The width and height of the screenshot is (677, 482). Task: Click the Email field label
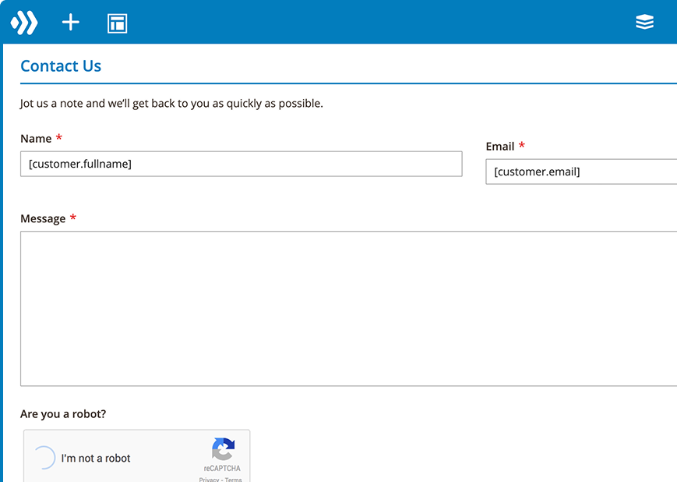pos(499,147)
